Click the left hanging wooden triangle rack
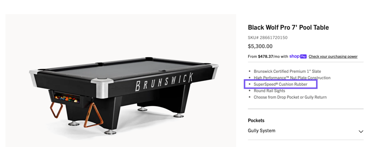Viewport: 369px width, 147px height. pyautogui.click(x=56, y=110)
